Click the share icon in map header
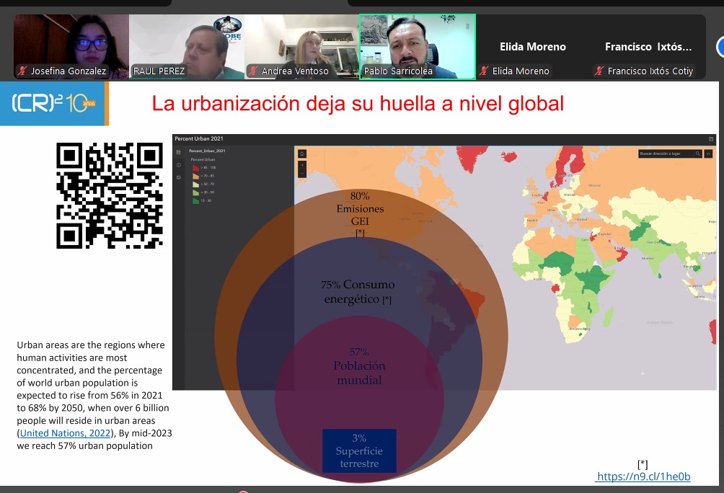This screenshot has height=493, width=724. click(710, 139)
